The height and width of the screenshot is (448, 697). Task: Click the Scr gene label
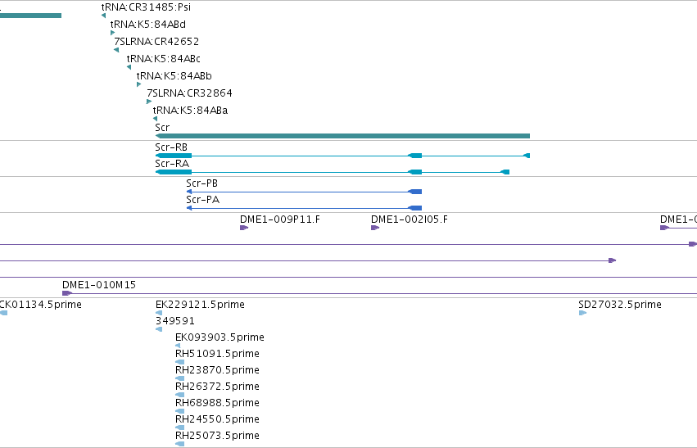[162, 128]
